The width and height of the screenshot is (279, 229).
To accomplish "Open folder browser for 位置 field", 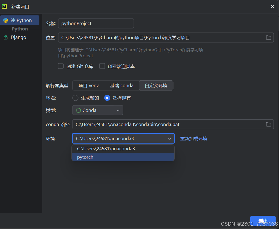I will coord(268,37).
